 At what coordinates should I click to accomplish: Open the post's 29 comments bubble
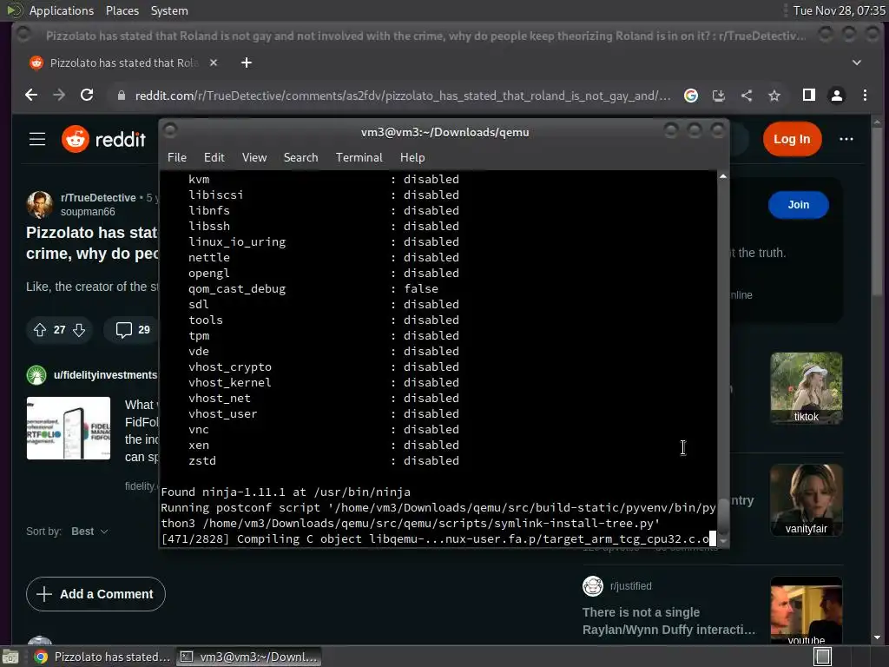(133, 329)
